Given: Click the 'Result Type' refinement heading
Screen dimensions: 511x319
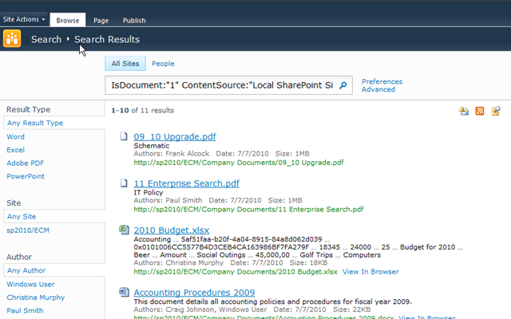Looking at the screenshot, I should (x=29, y=109).
